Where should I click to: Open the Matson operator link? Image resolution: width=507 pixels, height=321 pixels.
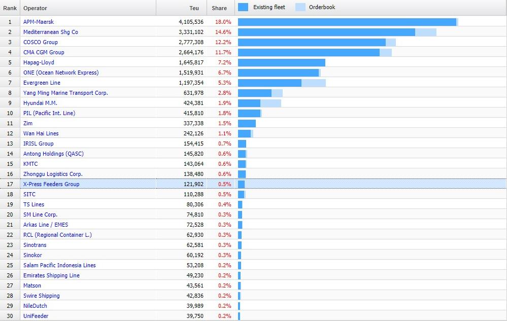(32, 286)
